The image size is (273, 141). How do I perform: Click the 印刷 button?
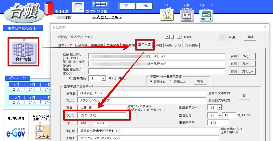pos(250,37)
